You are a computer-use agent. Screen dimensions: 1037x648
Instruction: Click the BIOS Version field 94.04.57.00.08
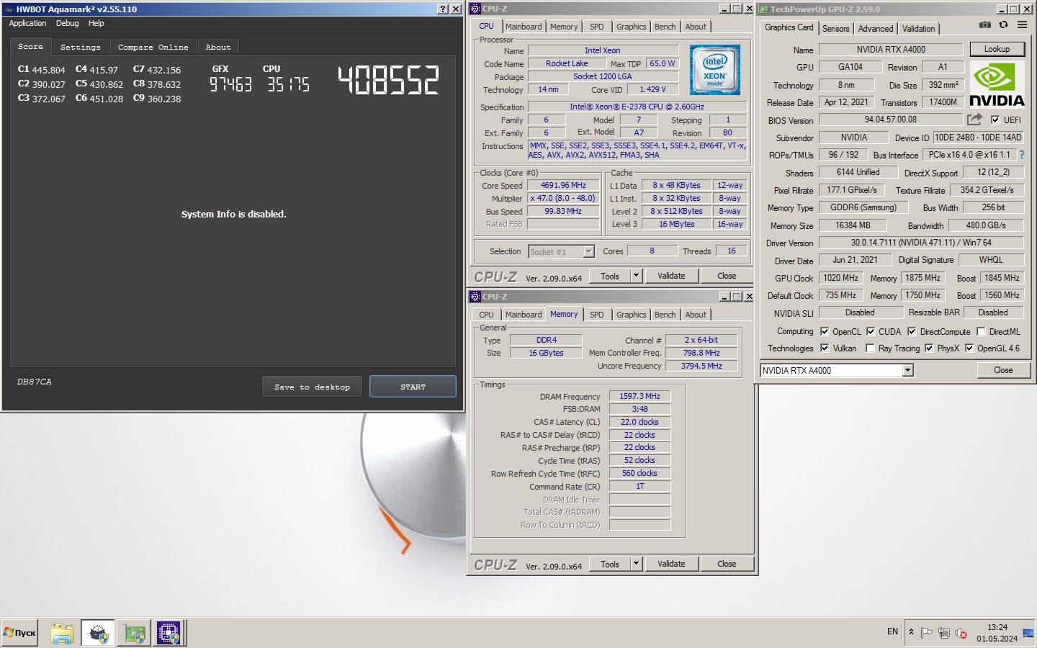(x=891, y=120)
